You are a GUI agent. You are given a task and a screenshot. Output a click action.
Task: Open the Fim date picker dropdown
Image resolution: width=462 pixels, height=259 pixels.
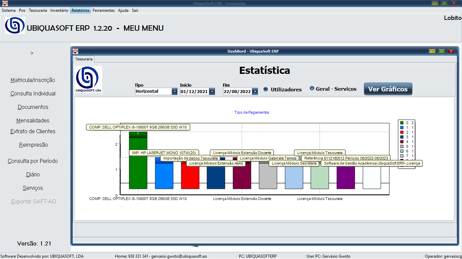point(255,91)
